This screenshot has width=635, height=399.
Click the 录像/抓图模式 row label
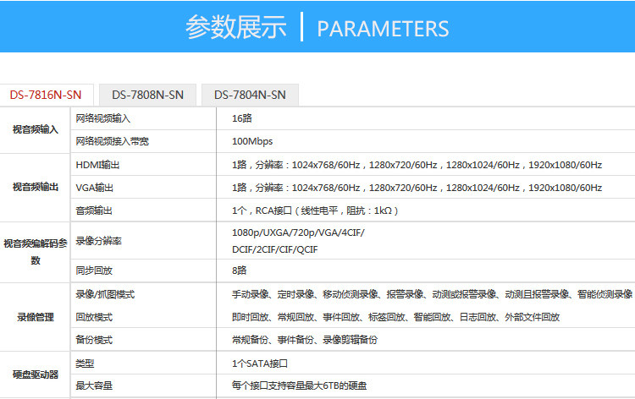point(105,294)
